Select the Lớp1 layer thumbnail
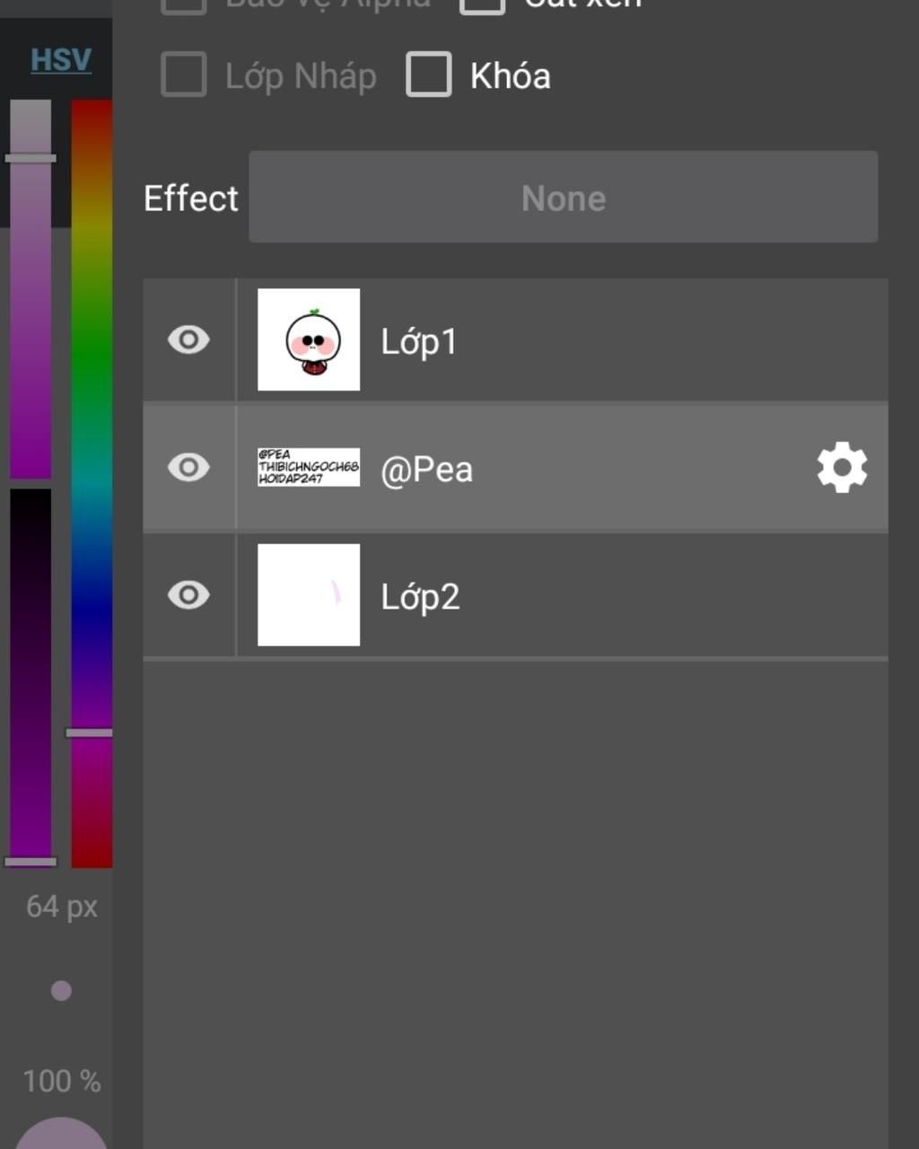Viewport: 919px width, 1149px height. click(x=309, y=340)
